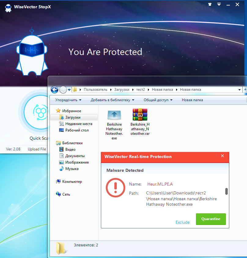Viewport: 247px width, 258px height.
Task: Click the detected file path text
Action: (x=181, y=199)
